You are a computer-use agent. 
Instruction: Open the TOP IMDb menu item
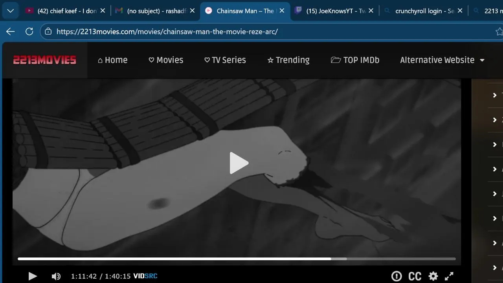[x=355, y=60]
